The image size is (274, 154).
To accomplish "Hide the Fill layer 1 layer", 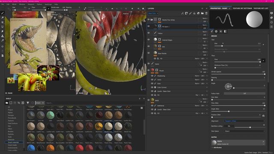I will tap(149, 26).
